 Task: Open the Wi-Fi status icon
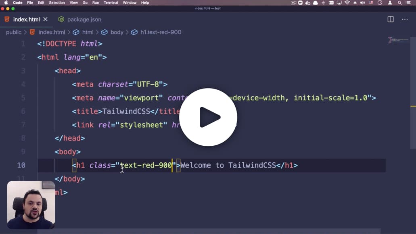tap(347, 3)
